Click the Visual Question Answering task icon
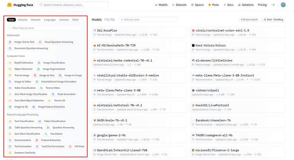 coord(40,42)
